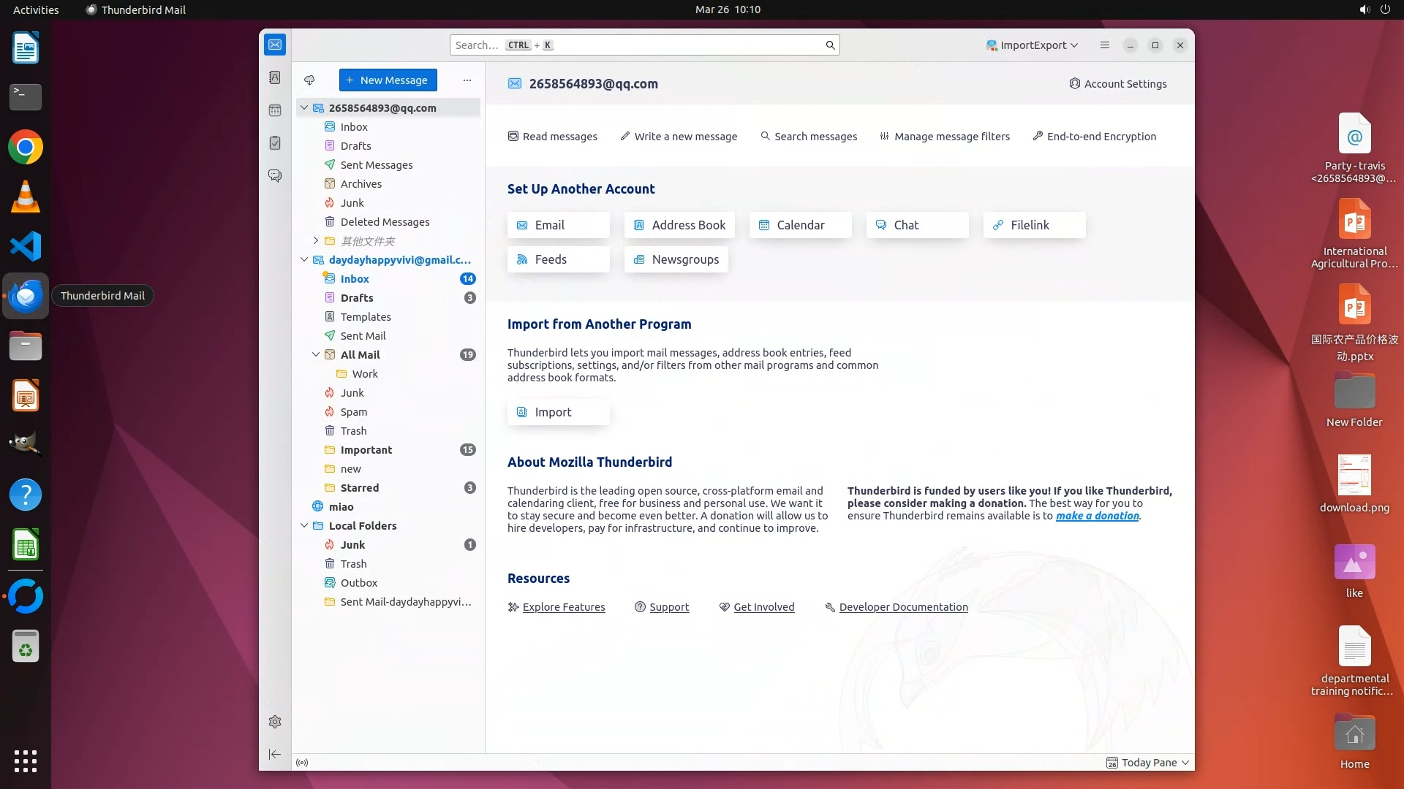Open the Chat space icon

275,176
